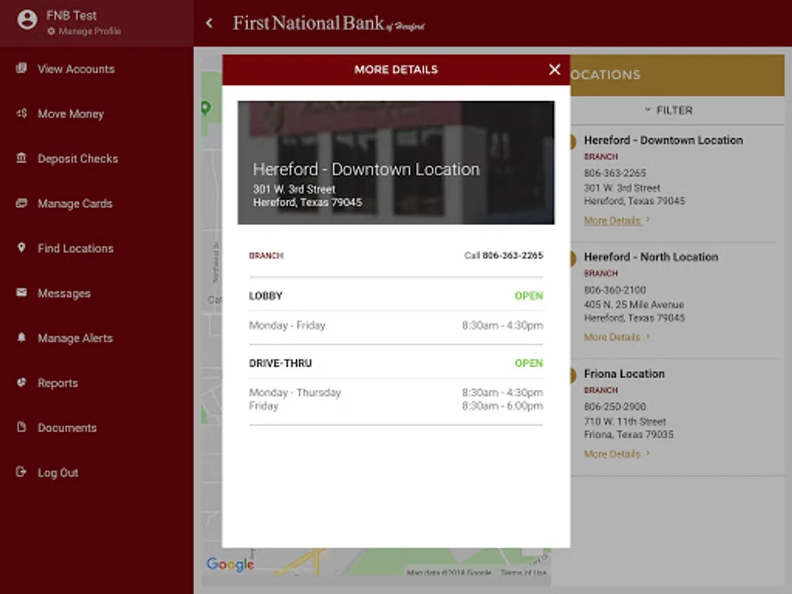Click First National Bank logo header

[329, 24]
